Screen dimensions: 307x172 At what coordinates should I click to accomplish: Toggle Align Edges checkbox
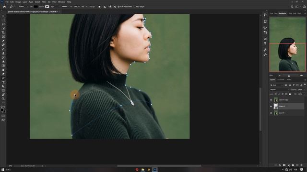(x=134, y=7)
